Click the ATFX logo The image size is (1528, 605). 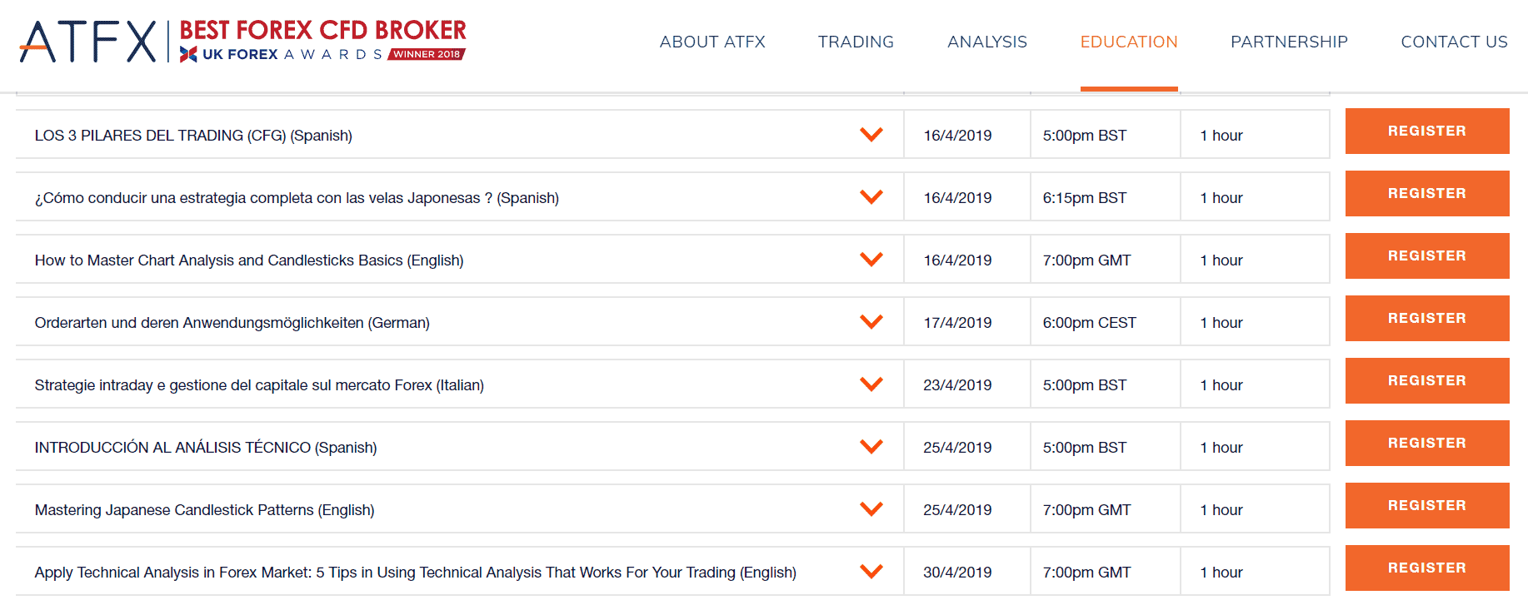coord(88,42)
